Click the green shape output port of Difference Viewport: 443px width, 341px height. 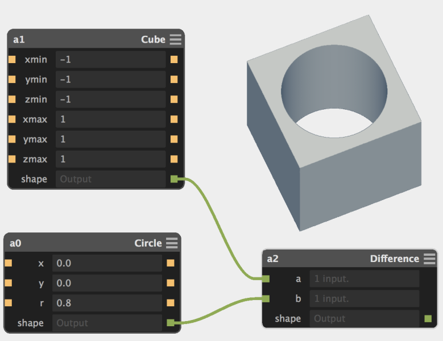428,318
